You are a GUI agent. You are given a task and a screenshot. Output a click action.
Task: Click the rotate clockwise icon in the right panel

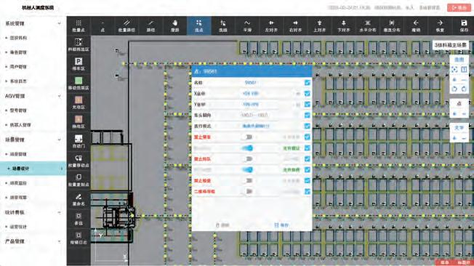click(464, 89)
